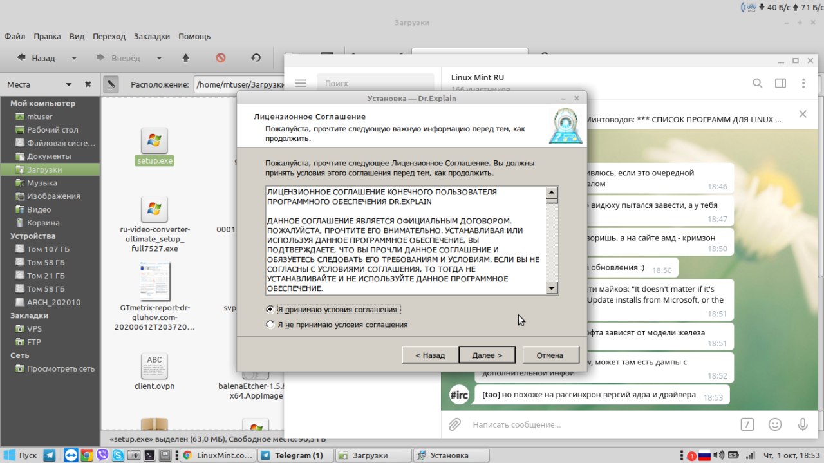
Task: Open the terminal from the taskbar launcher
Action: 149,455
